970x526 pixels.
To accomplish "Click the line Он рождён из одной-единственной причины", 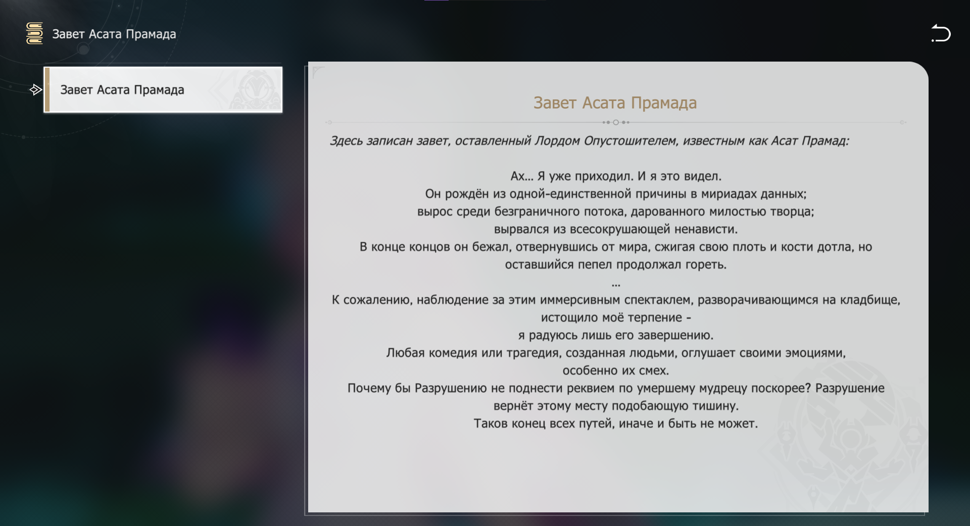I will pyautogui.click(x=616, y=194).
